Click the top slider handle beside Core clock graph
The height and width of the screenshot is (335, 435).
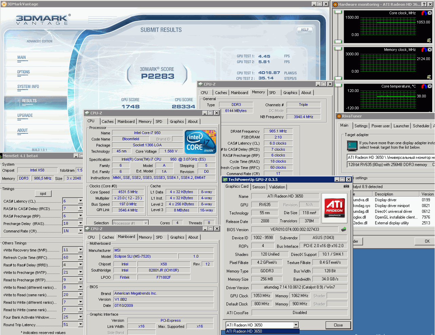pos(338,12)
